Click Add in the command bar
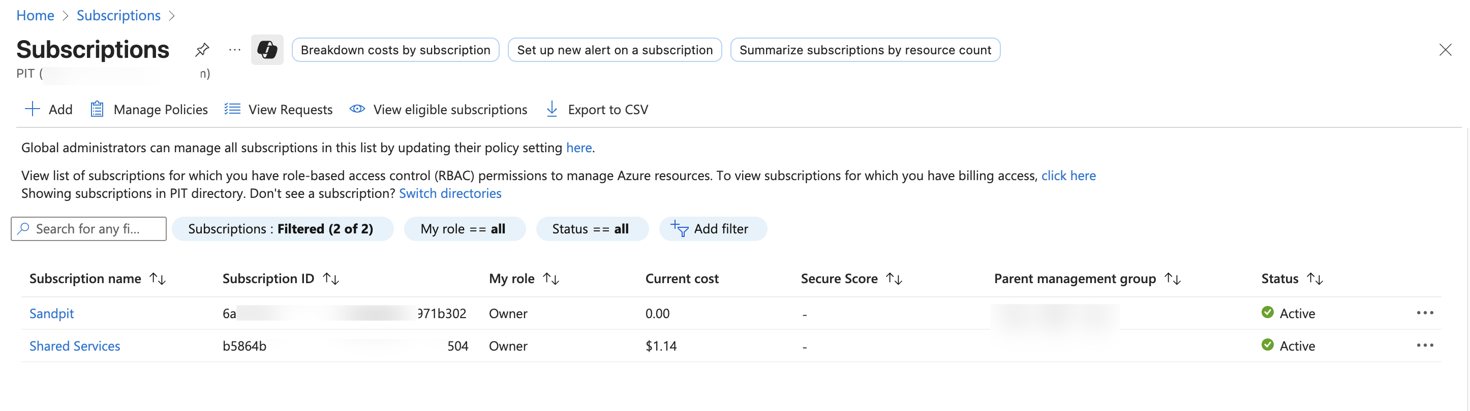Screen dimensions: 1470x411 click(x=48, y=109)
